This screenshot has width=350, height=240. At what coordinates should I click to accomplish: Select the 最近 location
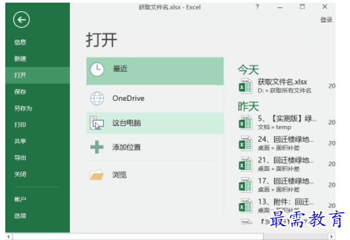155,71
